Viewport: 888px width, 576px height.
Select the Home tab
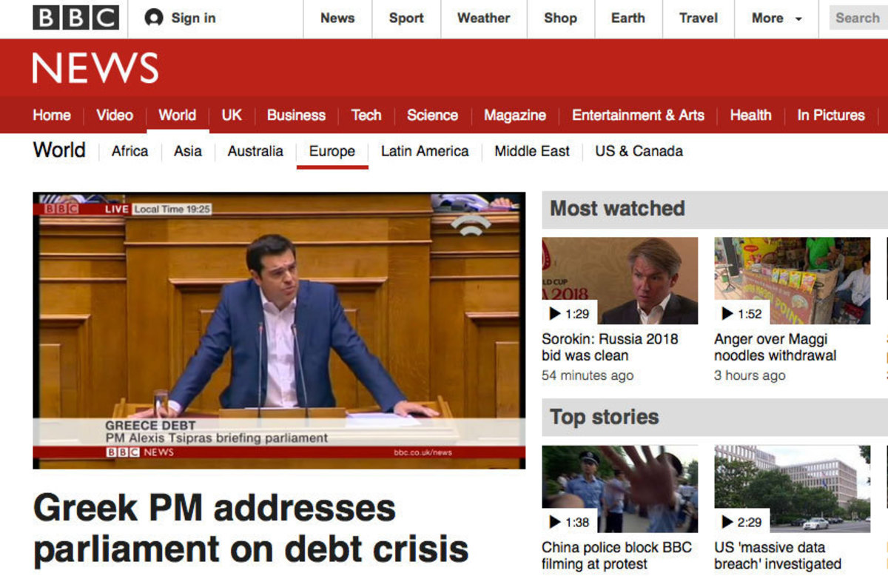tap(52, 115)
